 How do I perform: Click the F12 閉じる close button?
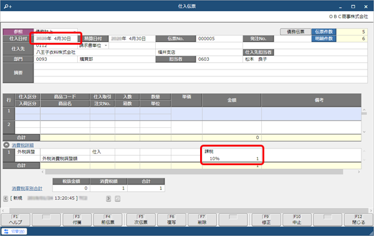point(358,220)
